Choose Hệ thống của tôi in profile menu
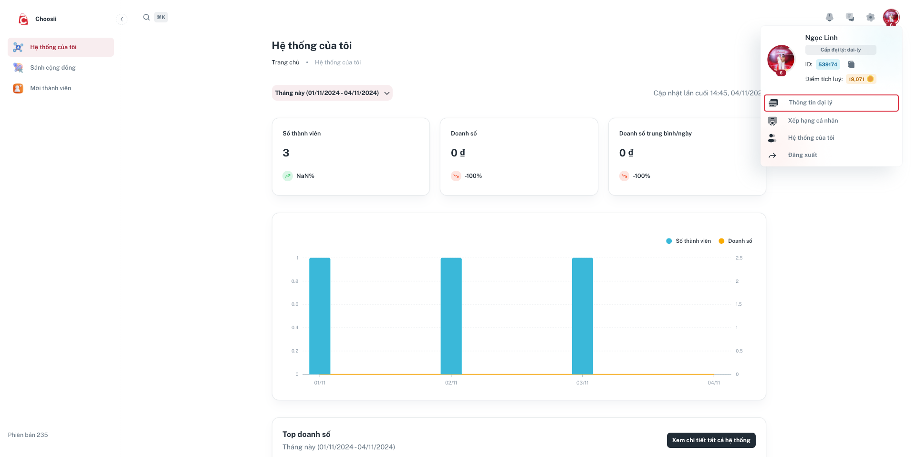This screenshot has width=917, height=457. 811,138
